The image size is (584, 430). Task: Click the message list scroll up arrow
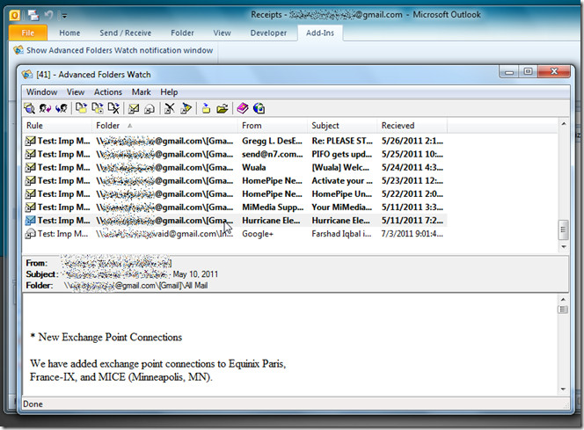coord(564,124)
